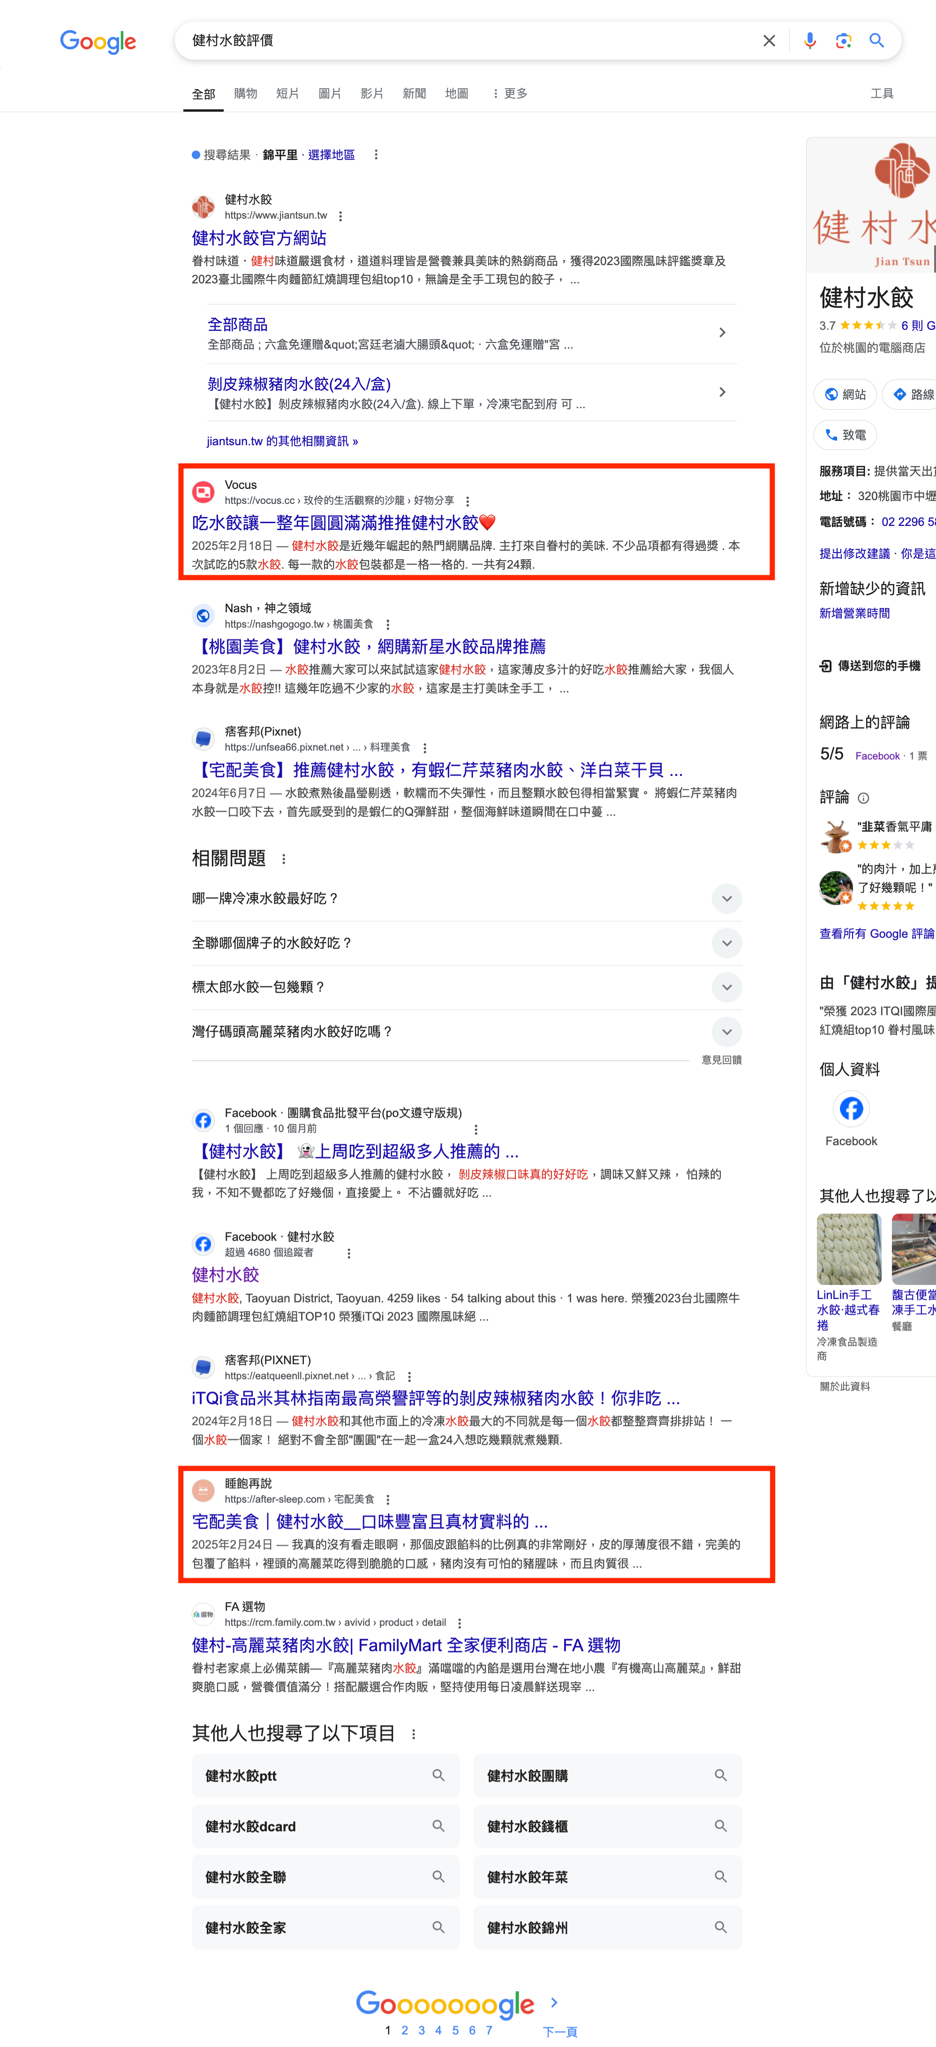Image resolution: width=936 pixels, height=2047 pixels.
Task: Switch to the 圖片 tab
Action: click(330, 94)
